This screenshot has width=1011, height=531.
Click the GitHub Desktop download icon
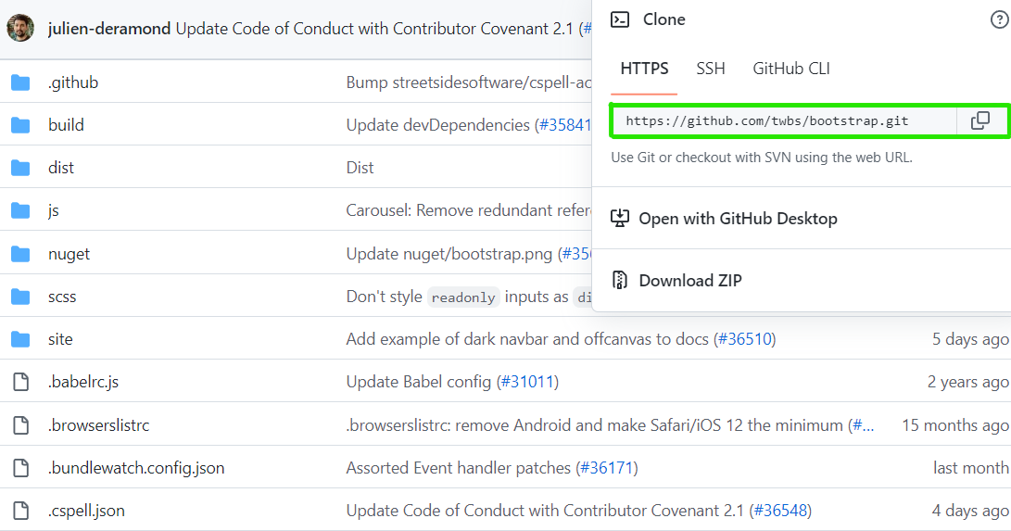click(x=620, y=219)
